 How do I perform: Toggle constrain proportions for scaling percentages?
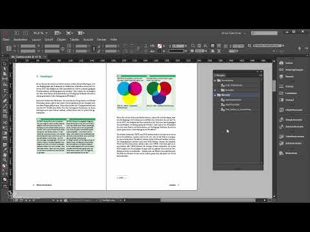[94, 49]
